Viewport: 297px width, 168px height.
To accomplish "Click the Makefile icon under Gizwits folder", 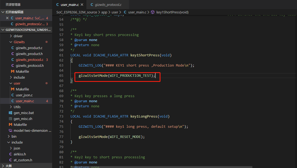I will click(13, 72).
